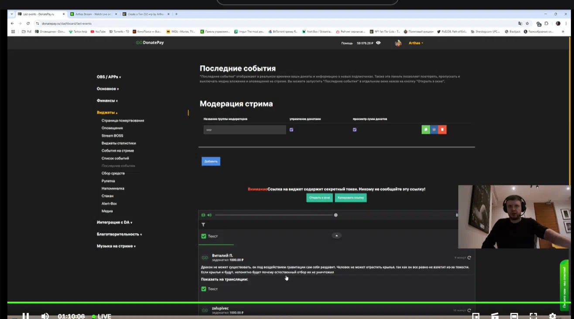The image size is (574, 319).
Task: Replay the Виталий П. donation
Action: 469,258
